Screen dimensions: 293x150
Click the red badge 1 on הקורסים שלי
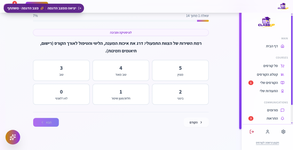[251, 83]
